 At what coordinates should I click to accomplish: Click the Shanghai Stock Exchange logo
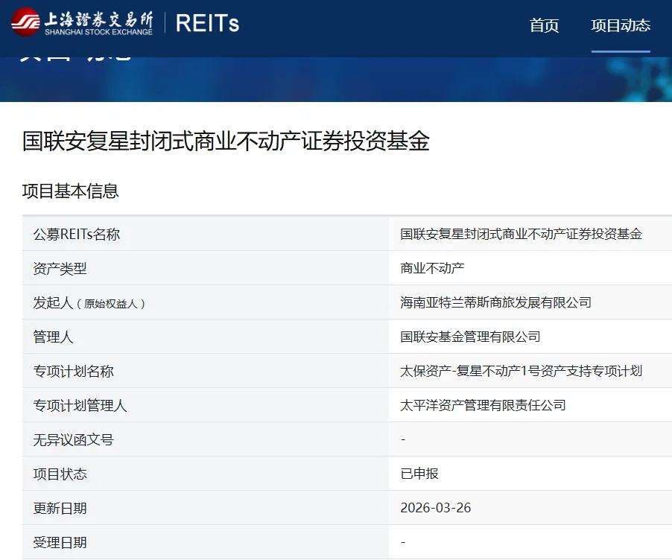pyautogui.click(x=82, y=22)
